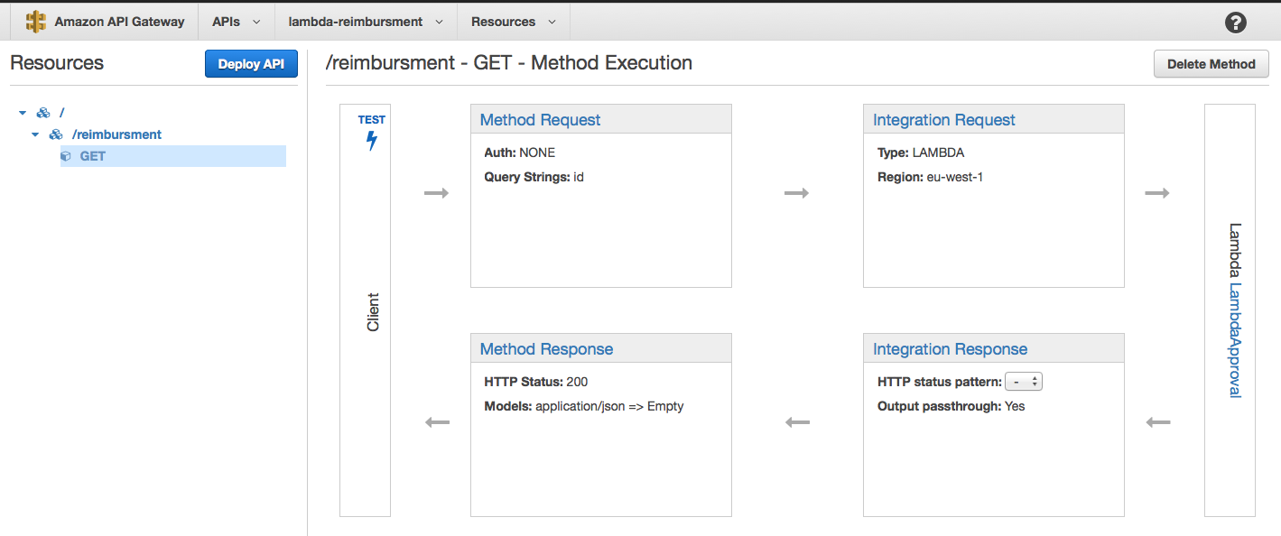Click the Amazon API Gateway logo icon

(35, 20)
